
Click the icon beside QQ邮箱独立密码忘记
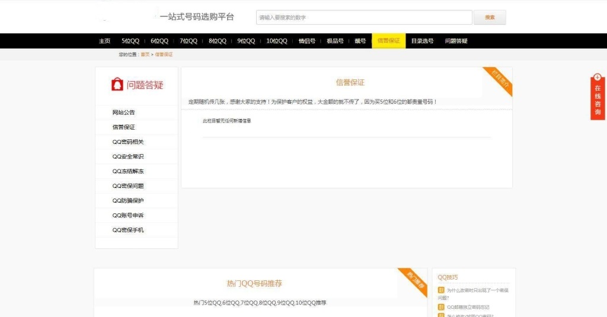tap(441, 307)
